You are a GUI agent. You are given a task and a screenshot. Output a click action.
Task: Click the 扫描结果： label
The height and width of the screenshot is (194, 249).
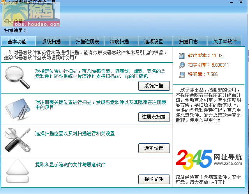(x=15, y=30)
